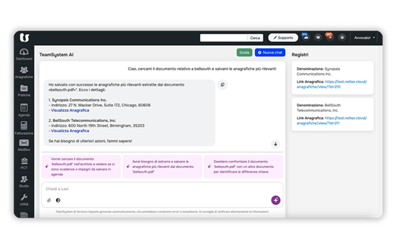The image size is (395, 248).
Task: Click the cloud storage icon with 9% badge
Action: tap(306, 37)
